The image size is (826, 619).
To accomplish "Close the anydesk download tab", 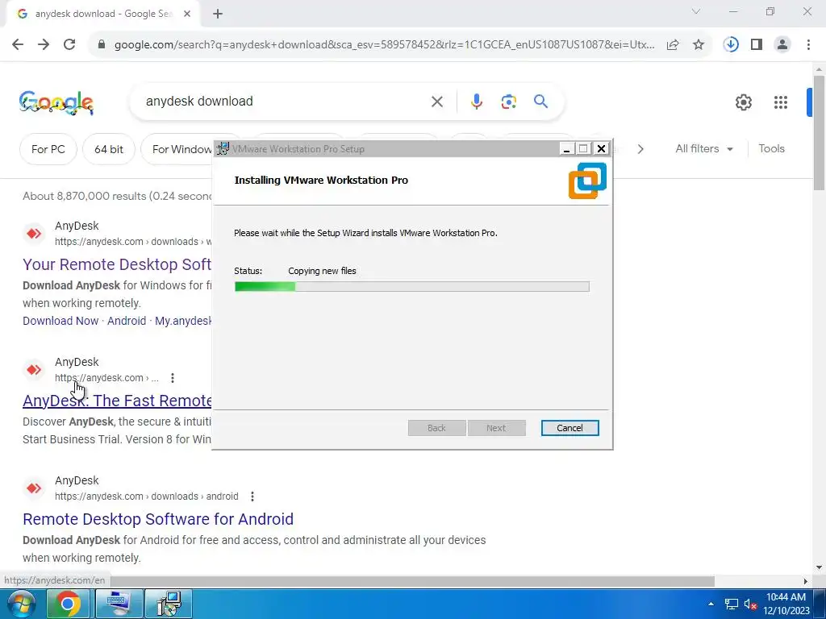I will [x=187, y=15].
